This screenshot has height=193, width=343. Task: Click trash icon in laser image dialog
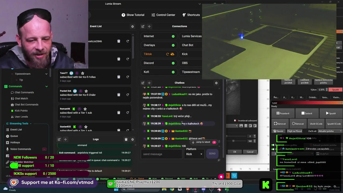[246, 126]
